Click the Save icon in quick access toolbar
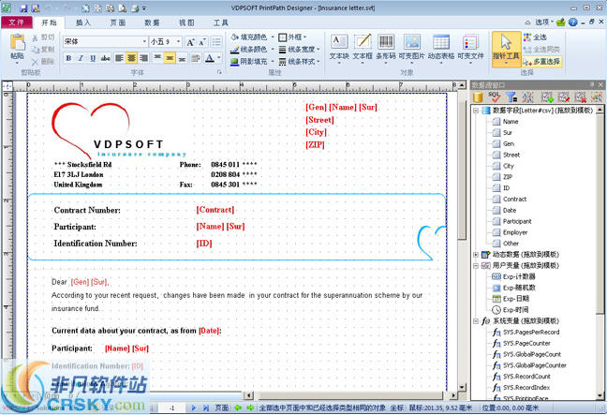 click(23, 8)
